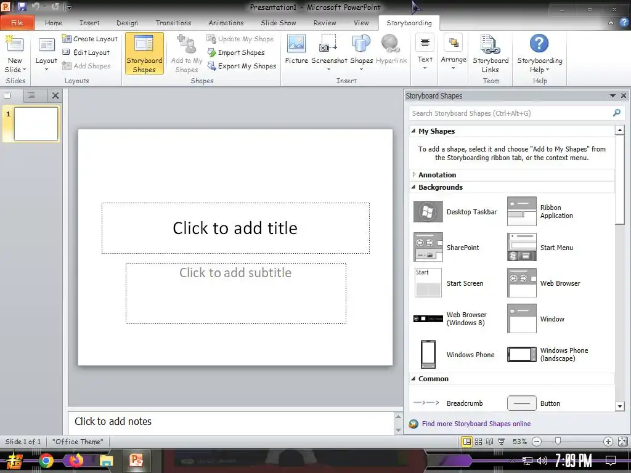Click Export My Shapes

coord(242,66)
